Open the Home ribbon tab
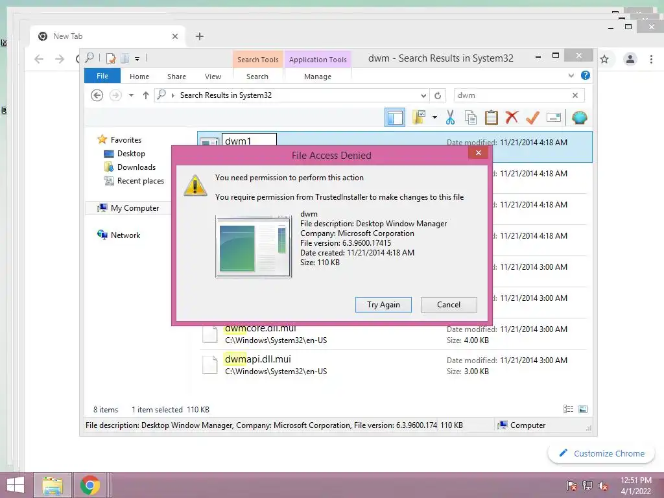Viewport: 664px width, 498px height. click(139, 77)
